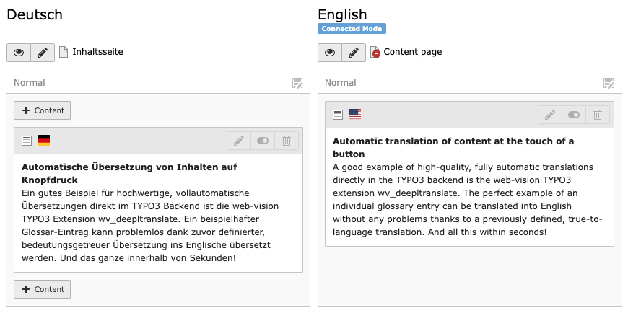
Task: Toggle visibility of the English content element
Action: point(573,115)
